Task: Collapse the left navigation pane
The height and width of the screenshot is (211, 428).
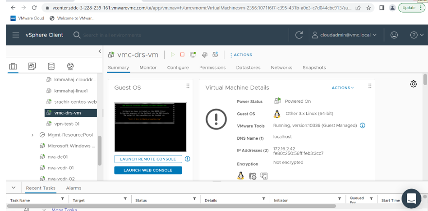Action: (100, 51)
